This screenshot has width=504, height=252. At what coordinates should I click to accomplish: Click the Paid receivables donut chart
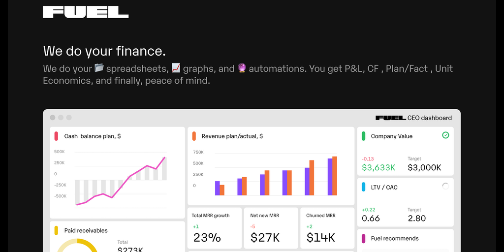76,245
